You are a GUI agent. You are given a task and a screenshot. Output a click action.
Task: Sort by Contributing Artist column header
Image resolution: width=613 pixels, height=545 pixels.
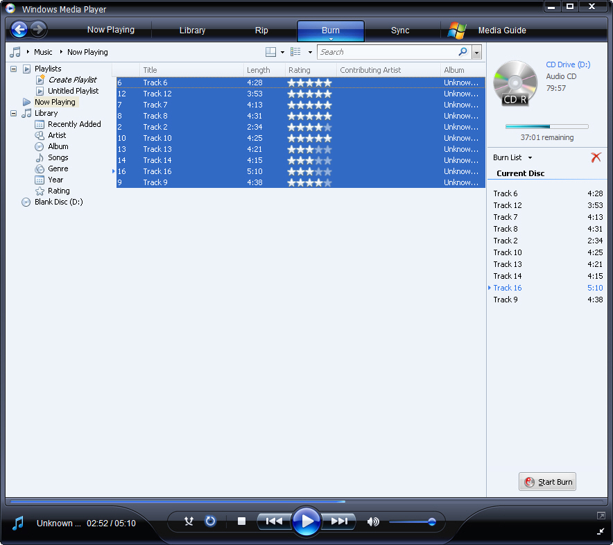pyautogui.click(x=388, y=70)
